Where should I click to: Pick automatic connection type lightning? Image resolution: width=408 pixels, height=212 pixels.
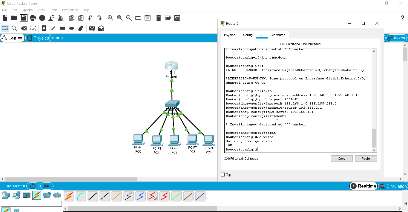pos(69,196)
